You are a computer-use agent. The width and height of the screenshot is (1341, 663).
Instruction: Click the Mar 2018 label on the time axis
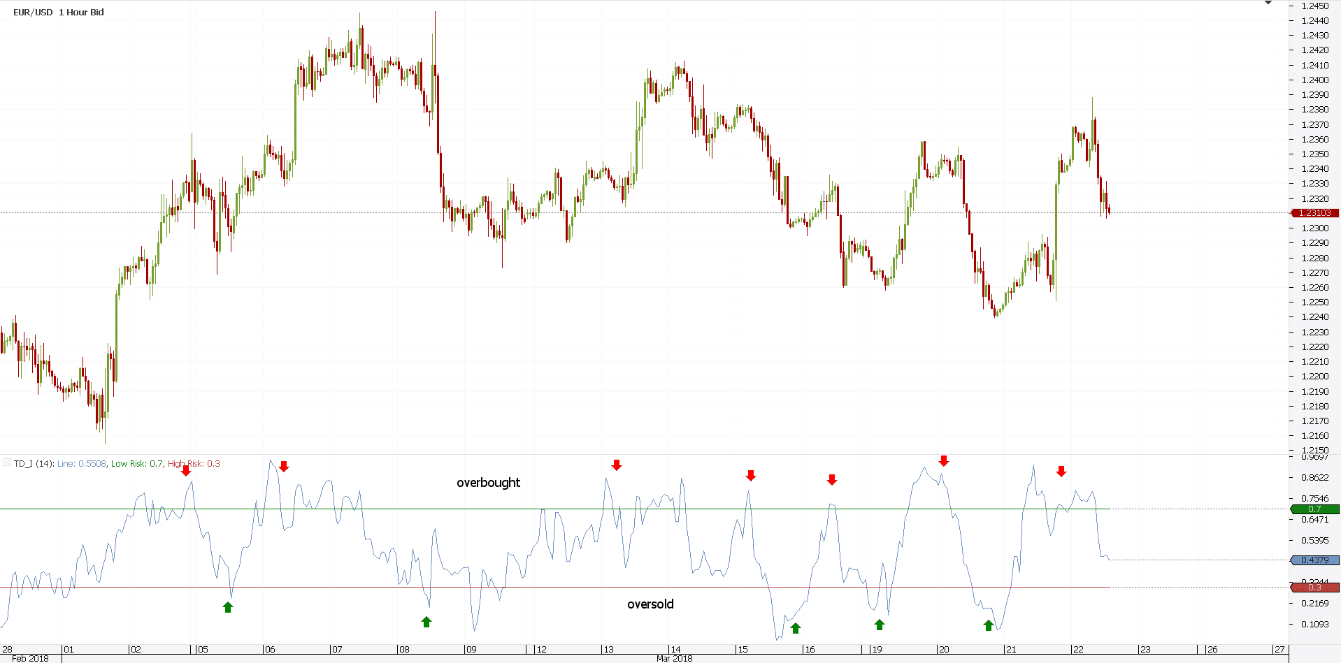(675, 658)
